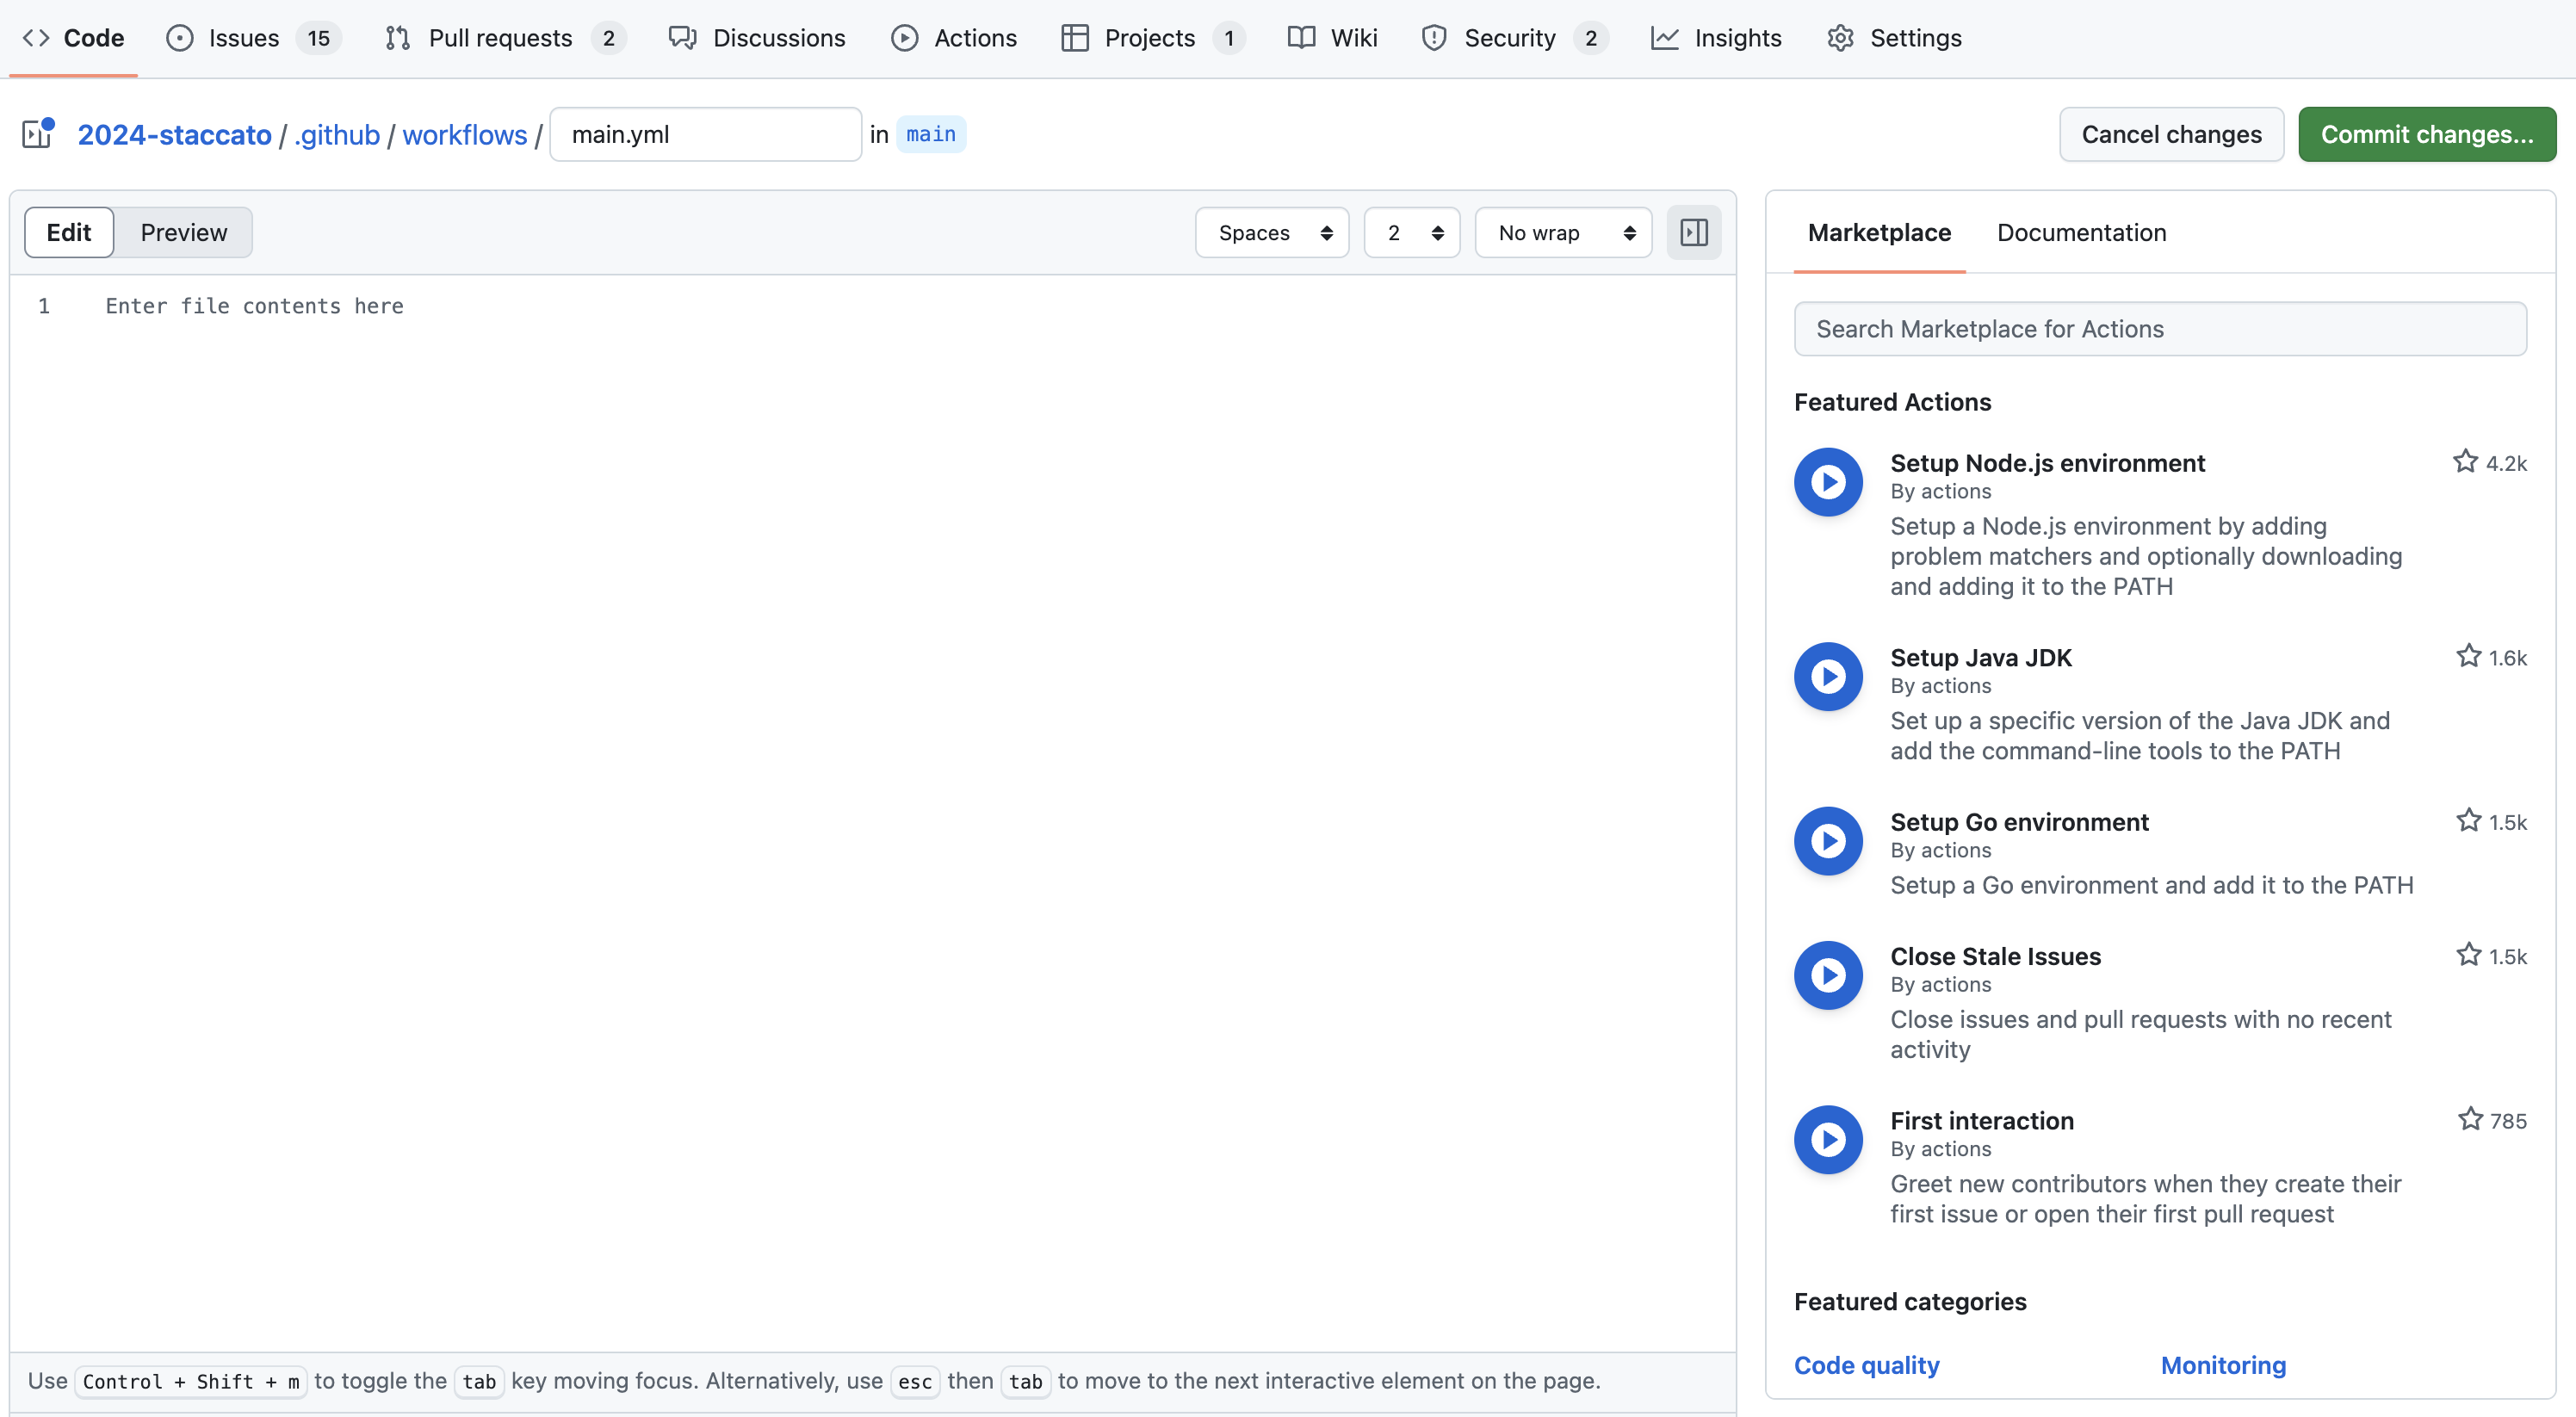The width and height of the screenshot is (2576, 1417).
Task: Click the Setup Node.js environment play icon
Action: pos(1827,482)
